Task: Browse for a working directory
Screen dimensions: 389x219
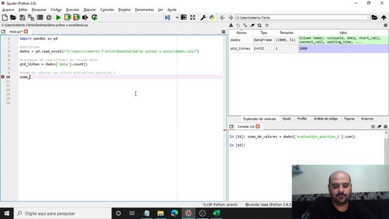Action: 374,18
